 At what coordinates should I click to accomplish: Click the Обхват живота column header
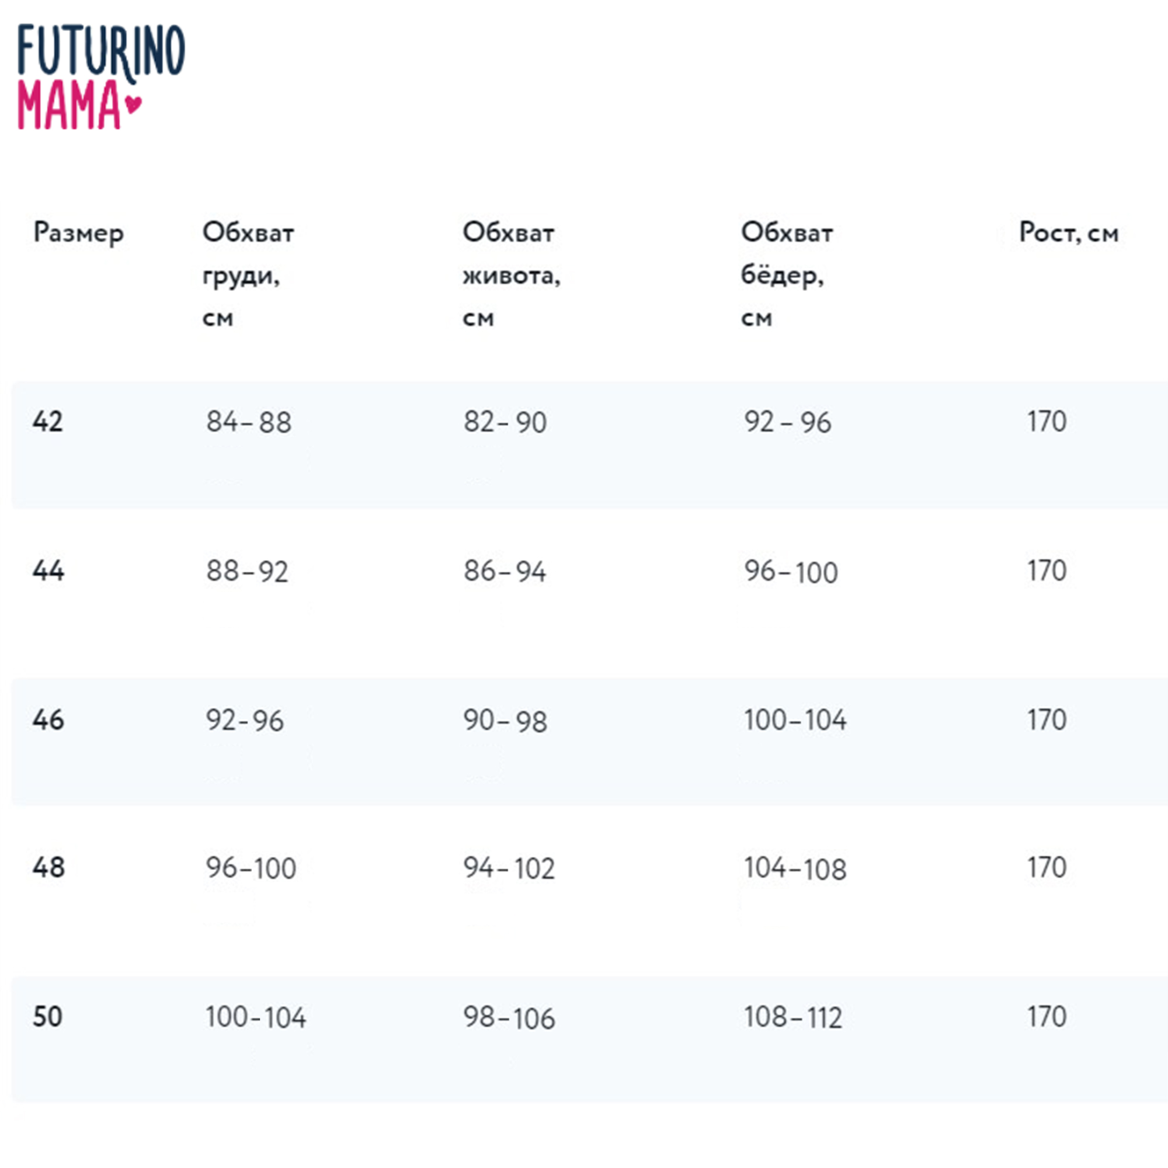[x=511, y=274]
